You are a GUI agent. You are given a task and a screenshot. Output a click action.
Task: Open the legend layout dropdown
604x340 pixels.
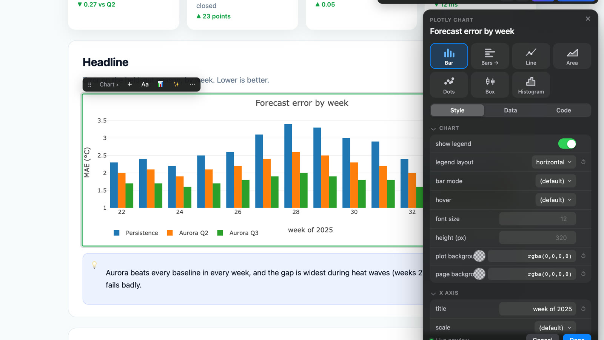pos(554,162)
